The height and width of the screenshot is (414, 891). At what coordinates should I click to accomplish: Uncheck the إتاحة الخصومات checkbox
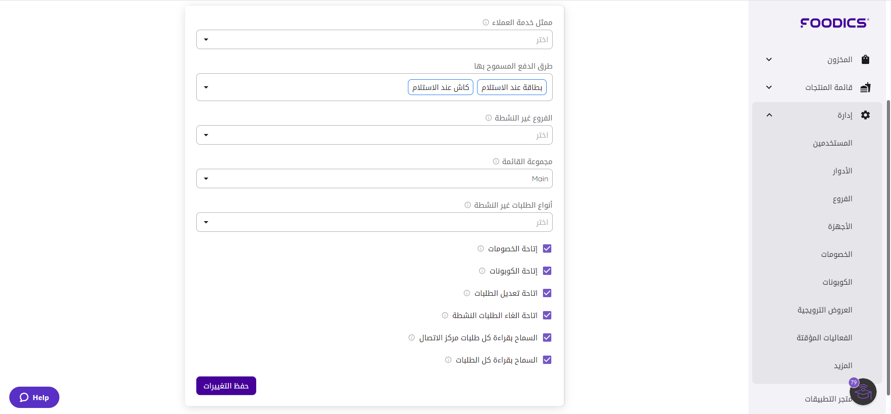[x=547, y=248]
